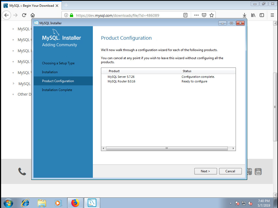Open Windows Explorer from the taskbar
Screen dimensions: 278x208
coord(42,203)
